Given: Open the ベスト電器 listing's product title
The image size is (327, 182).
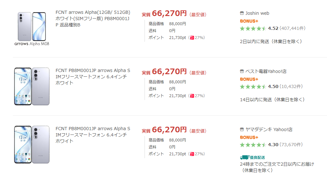Looking at the screenshot, I should point(93,77).
